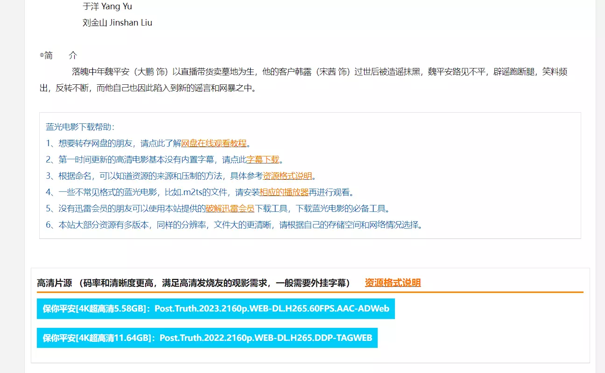
Task: Open 资源格式说明 link in help item 3
Action: coord(287,176)
